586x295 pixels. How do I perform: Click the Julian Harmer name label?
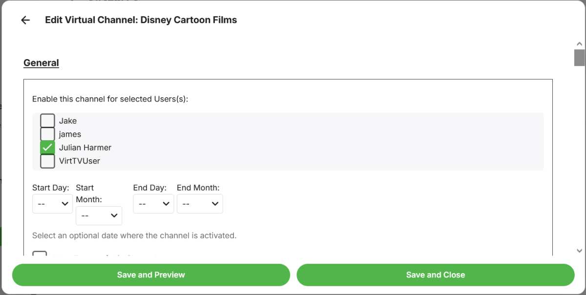85,147
